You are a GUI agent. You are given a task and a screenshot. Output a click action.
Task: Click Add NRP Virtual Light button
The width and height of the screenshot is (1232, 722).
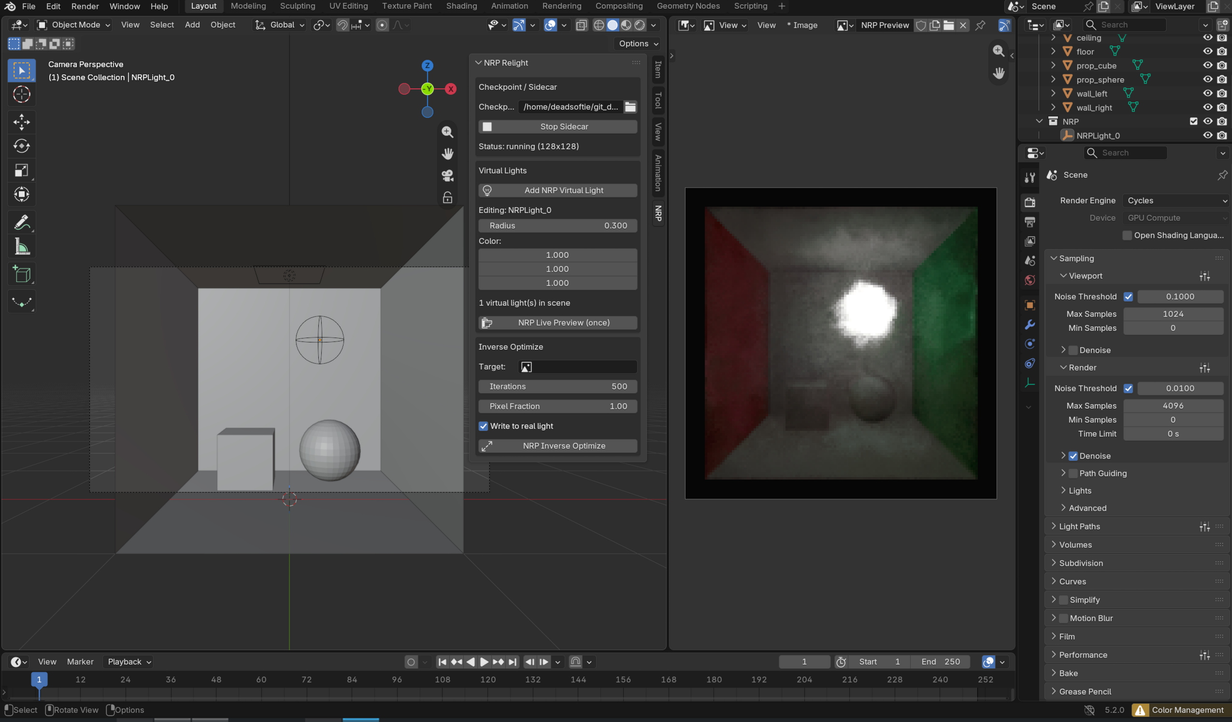click(x=558, y=190)
